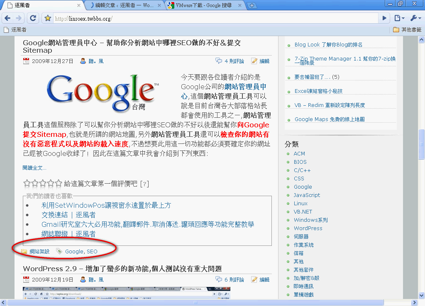The height and width of the screenshot is (306, 425).
Task: Go forward with the forward arrow
Action: point(18,18)
